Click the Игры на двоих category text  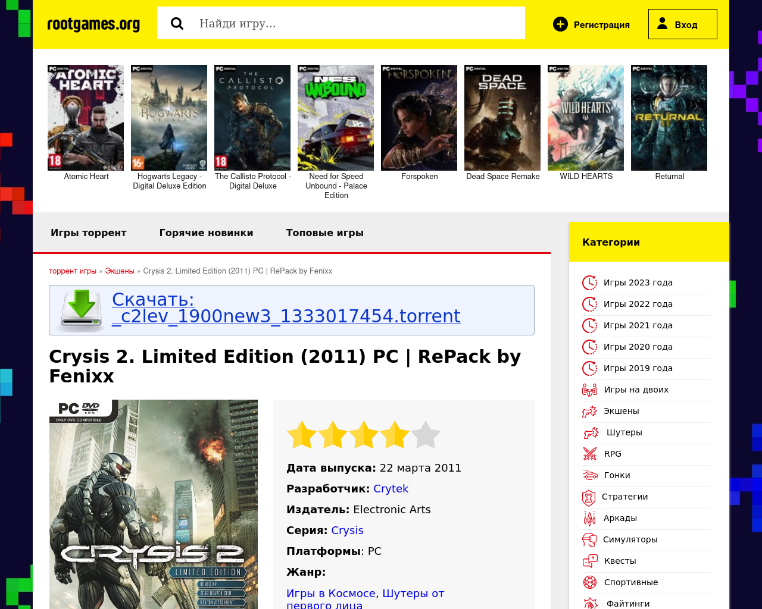[x=636, y=390]
